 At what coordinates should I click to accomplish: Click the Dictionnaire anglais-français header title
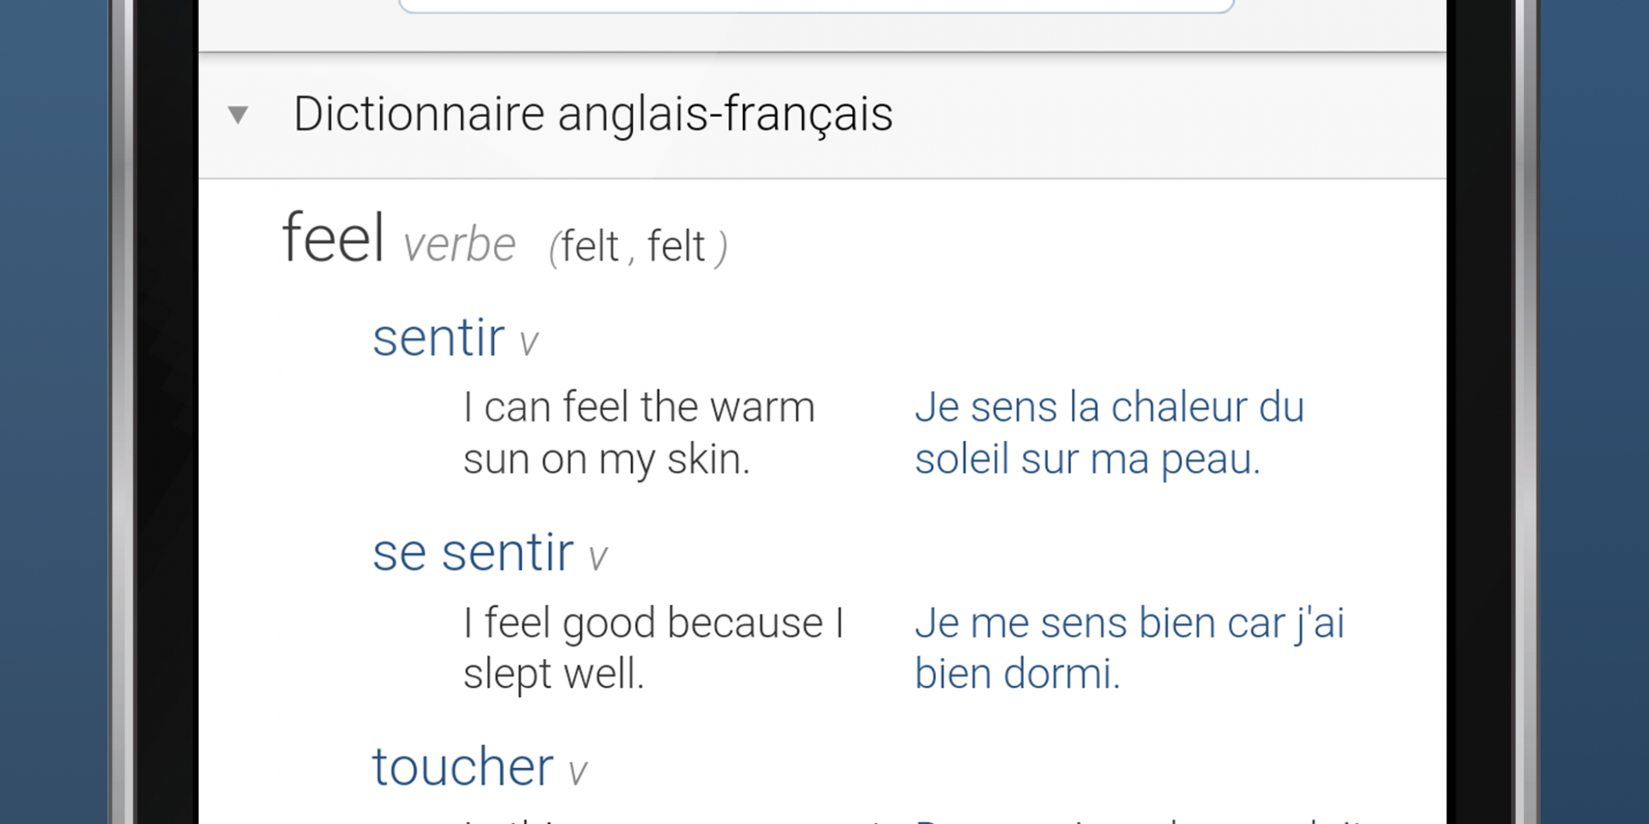point(593,114)
